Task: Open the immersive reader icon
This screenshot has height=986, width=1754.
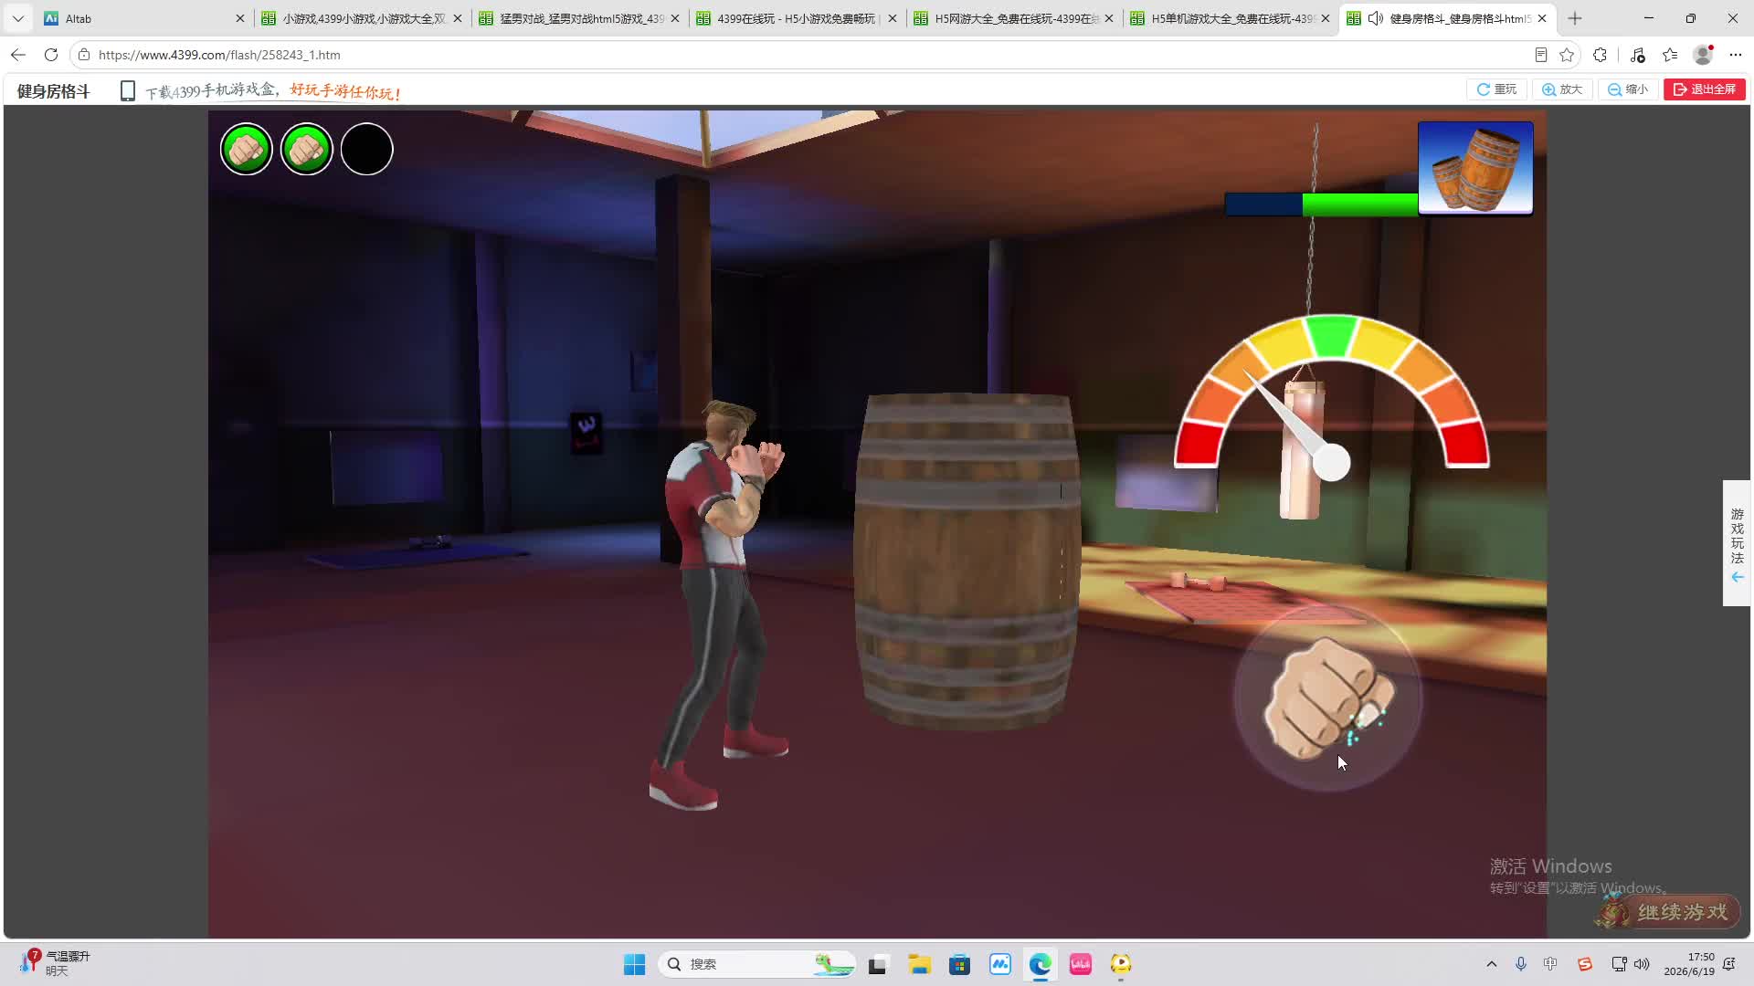Action: (x=1541, y=55)
